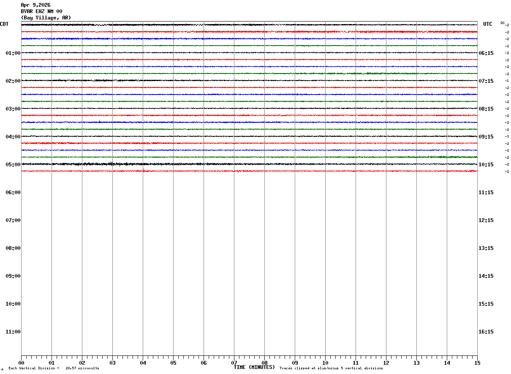Click the black trace beside the 05:00 label
This screenshot has width=511, height=374.
[249, 164]
